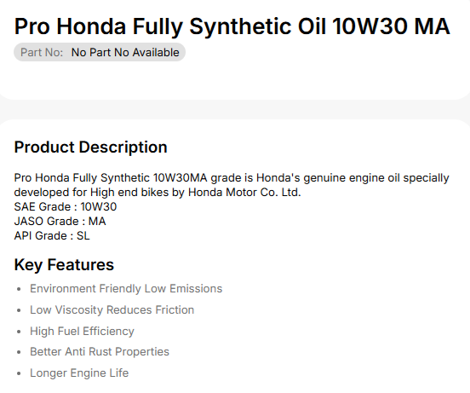Click bullet before Longer Engine Life
The width and height of the screenshot is (470, 393).
20,373
